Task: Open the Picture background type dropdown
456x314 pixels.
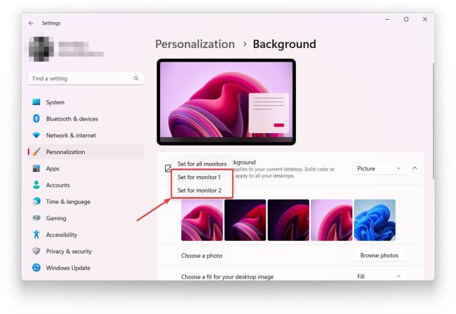Action: [379, 168]
